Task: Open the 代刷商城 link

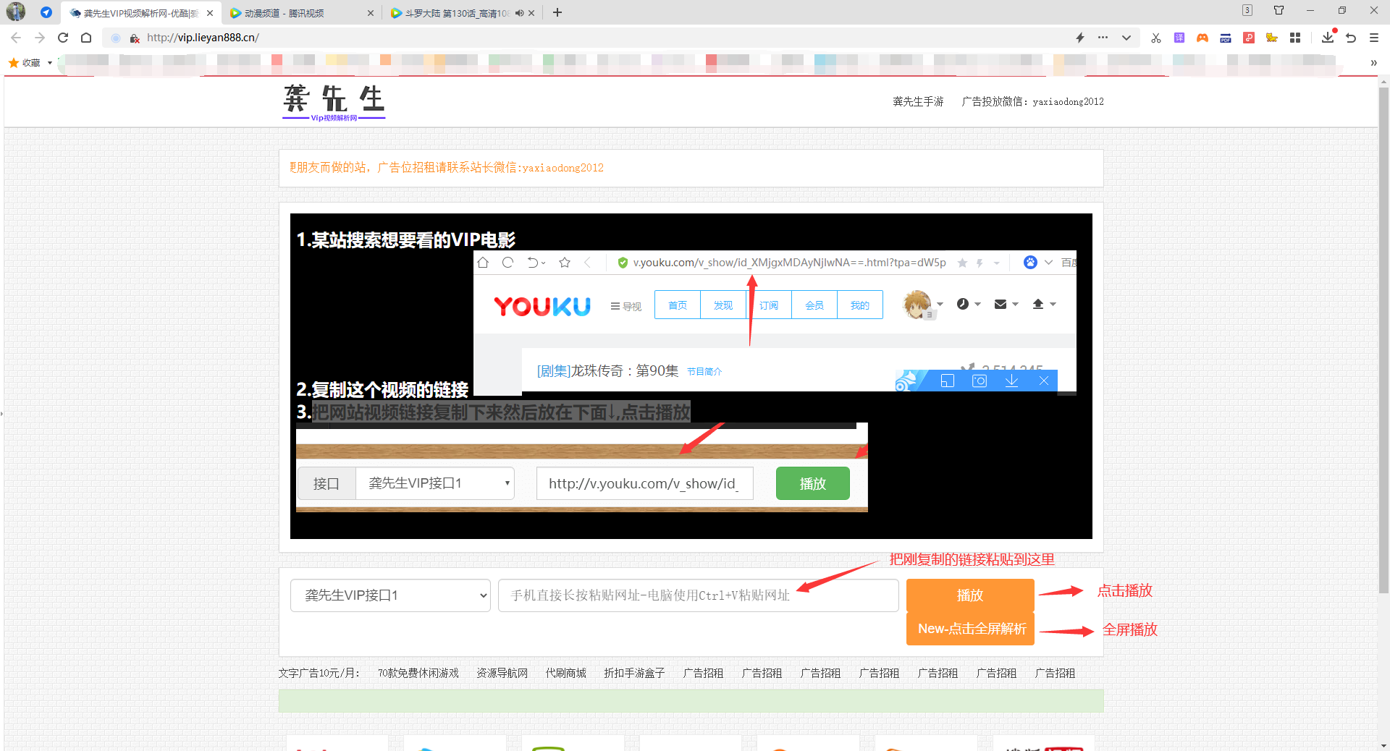Action: point(566,673)
